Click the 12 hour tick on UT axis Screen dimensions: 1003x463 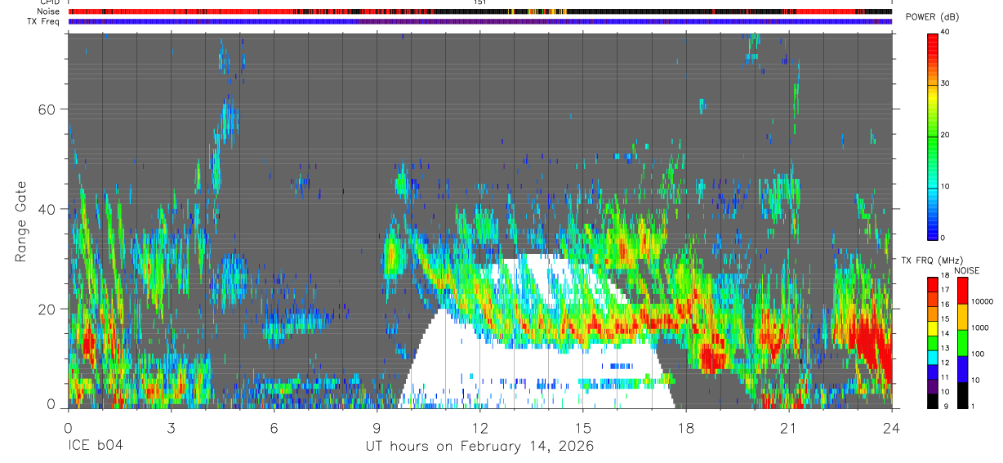click(479, 428)
